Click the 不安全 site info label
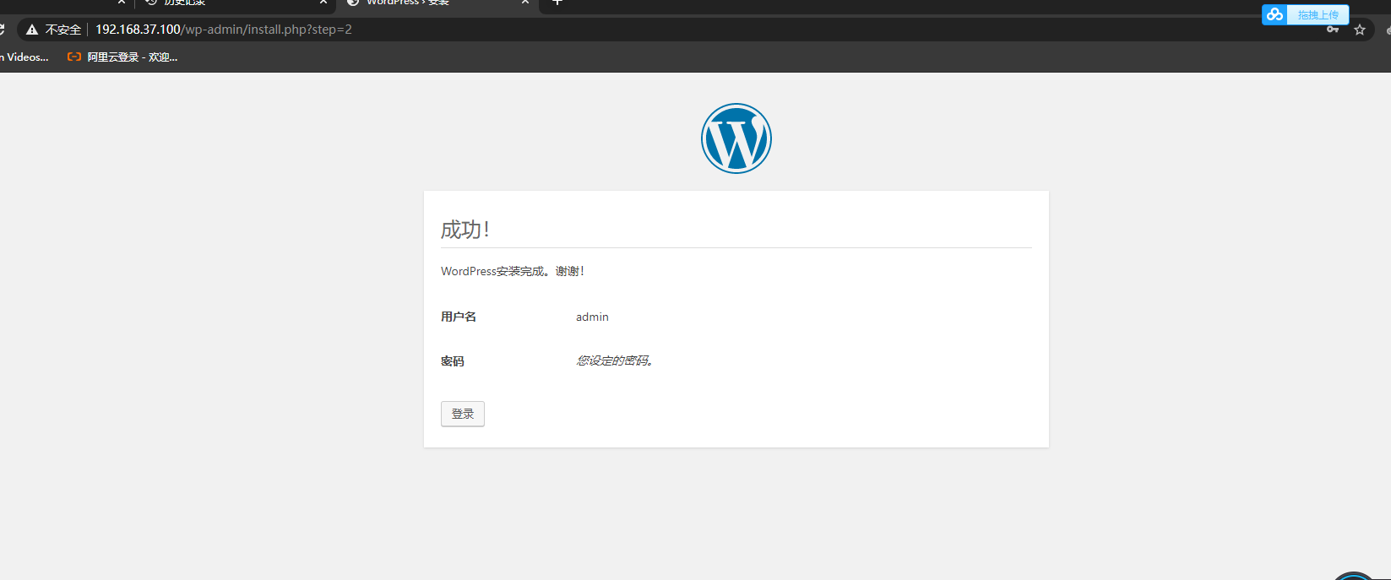Screen dimensions: 1391x580 [x=63, y=30]
